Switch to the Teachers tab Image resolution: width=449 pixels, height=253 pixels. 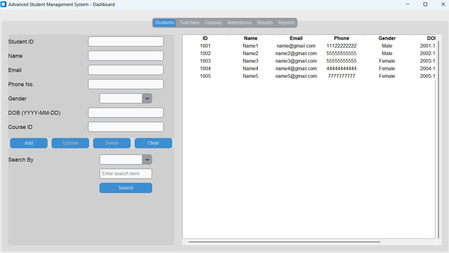point(189,22)
